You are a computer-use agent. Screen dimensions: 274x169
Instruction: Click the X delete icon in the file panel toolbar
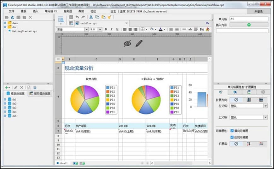point(30,17)
